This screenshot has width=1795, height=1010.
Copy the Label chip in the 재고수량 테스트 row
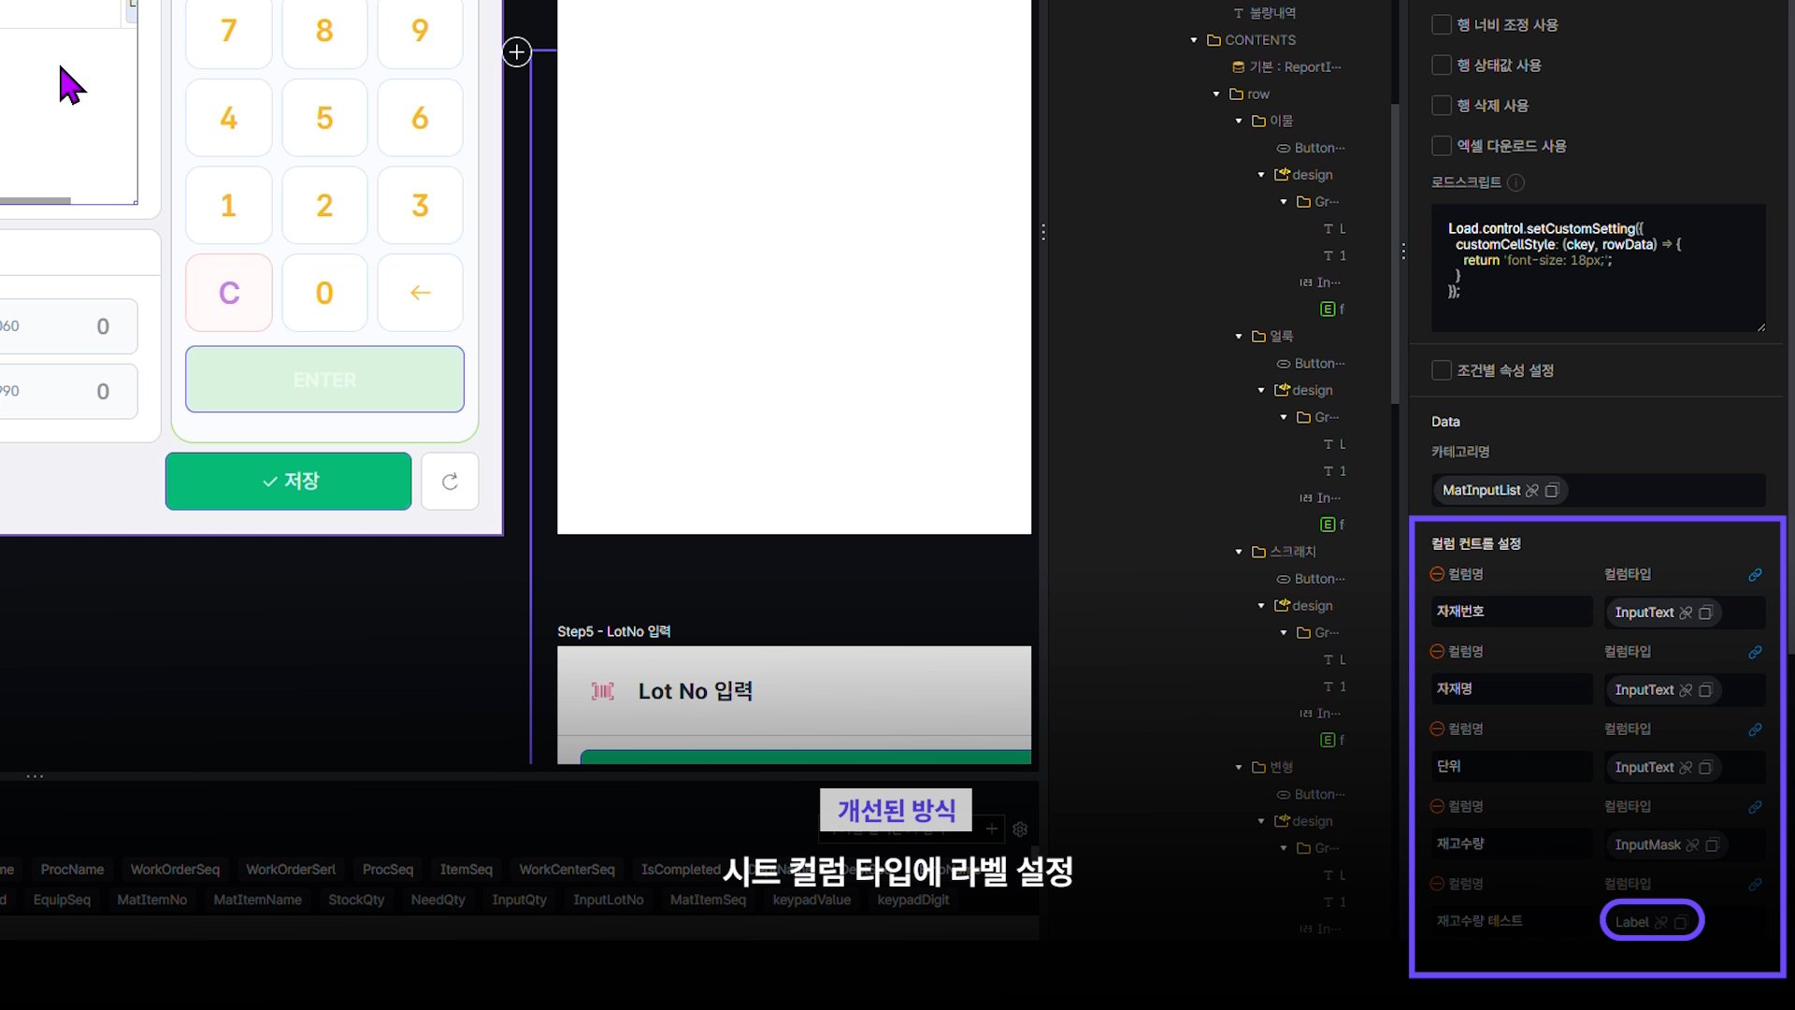[x=1681, y=923]
